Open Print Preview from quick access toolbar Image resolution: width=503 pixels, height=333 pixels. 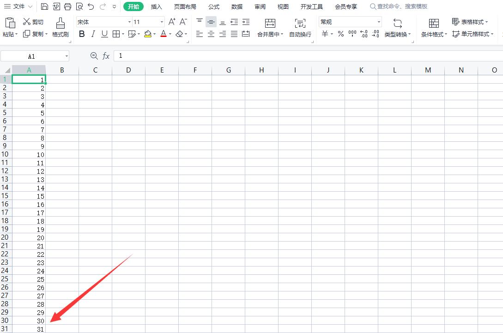click(79, 6)
